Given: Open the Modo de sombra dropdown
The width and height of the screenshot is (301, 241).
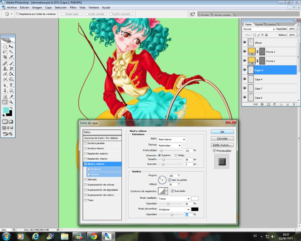Looking at the screenshot, I should 174,210.
